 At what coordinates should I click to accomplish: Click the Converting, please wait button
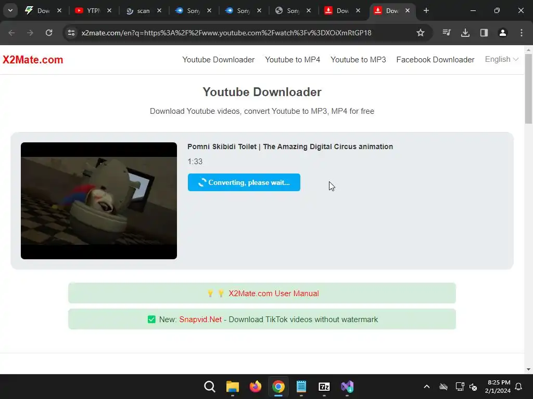click(244, 182)
